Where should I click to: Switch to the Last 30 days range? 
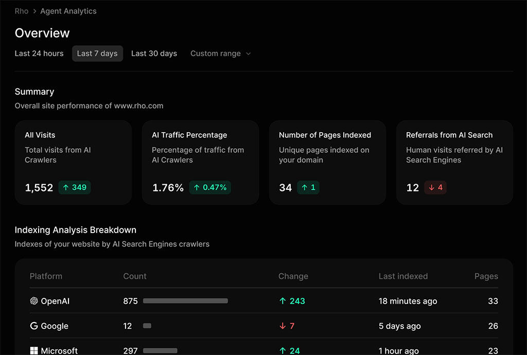tap(154, 54)
